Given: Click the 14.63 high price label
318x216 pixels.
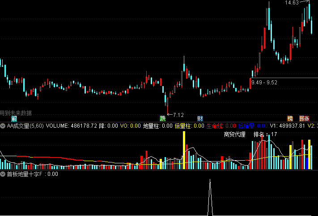Looking at the screenshot, I should 292,3.
